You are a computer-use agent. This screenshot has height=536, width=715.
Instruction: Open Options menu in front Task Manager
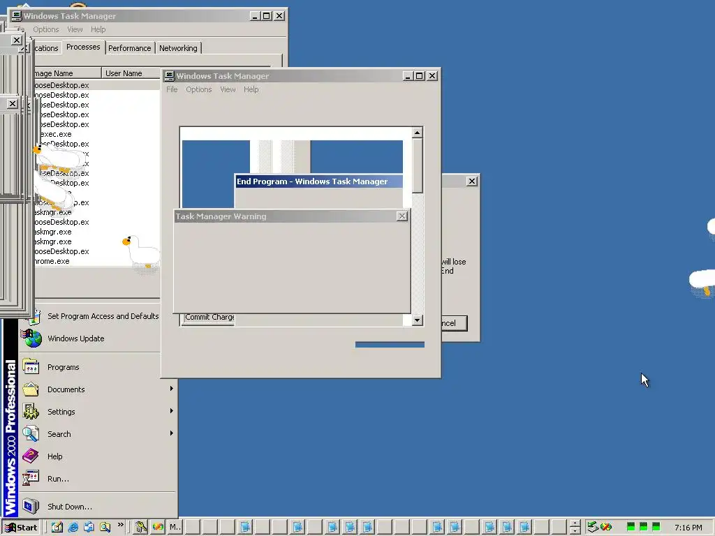pyautogui.click(x=199, y=89)
